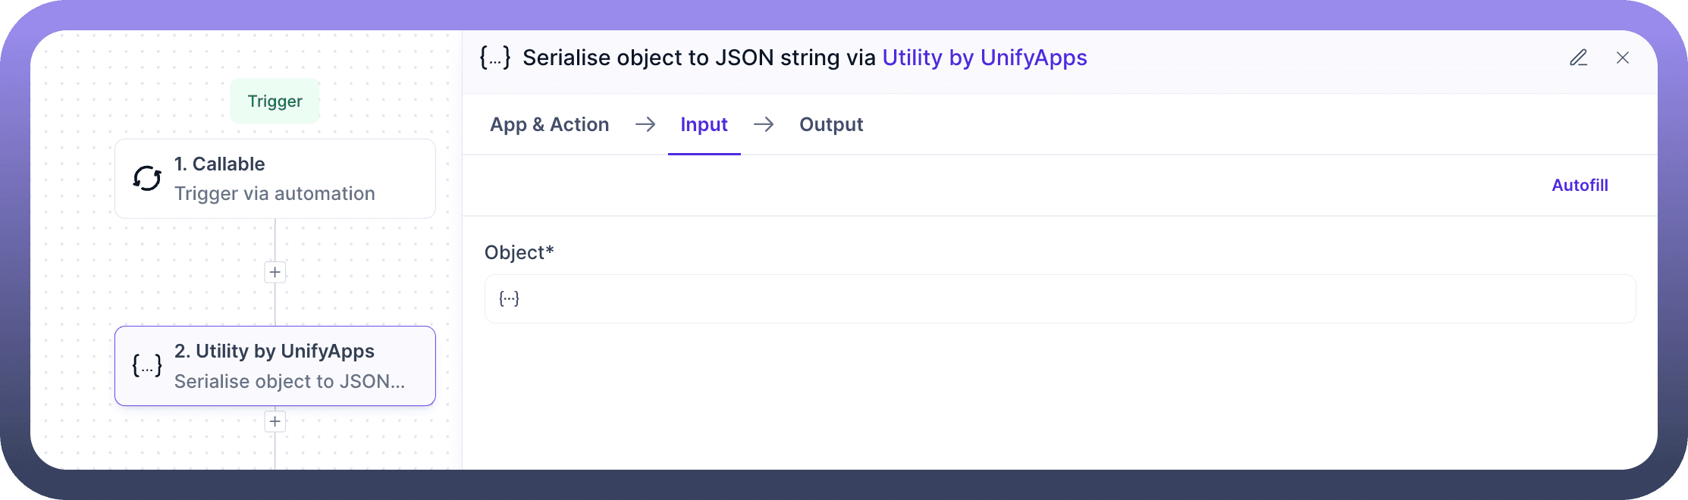Add step using plus between Callable and Utility
Viewport: 1688px width, 500px height.
tap(275, 272)
